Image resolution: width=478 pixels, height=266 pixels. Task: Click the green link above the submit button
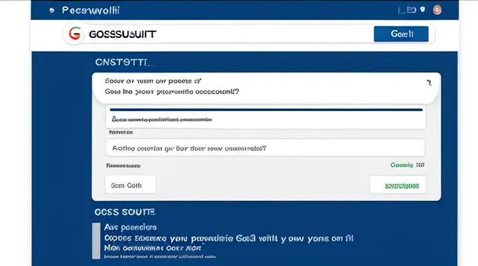click(408, 164)
